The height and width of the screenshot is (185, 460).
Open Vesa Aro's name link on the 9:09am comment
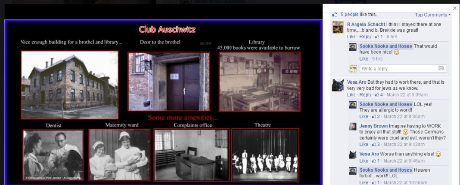pyautogui.click(x=357, y=82)
